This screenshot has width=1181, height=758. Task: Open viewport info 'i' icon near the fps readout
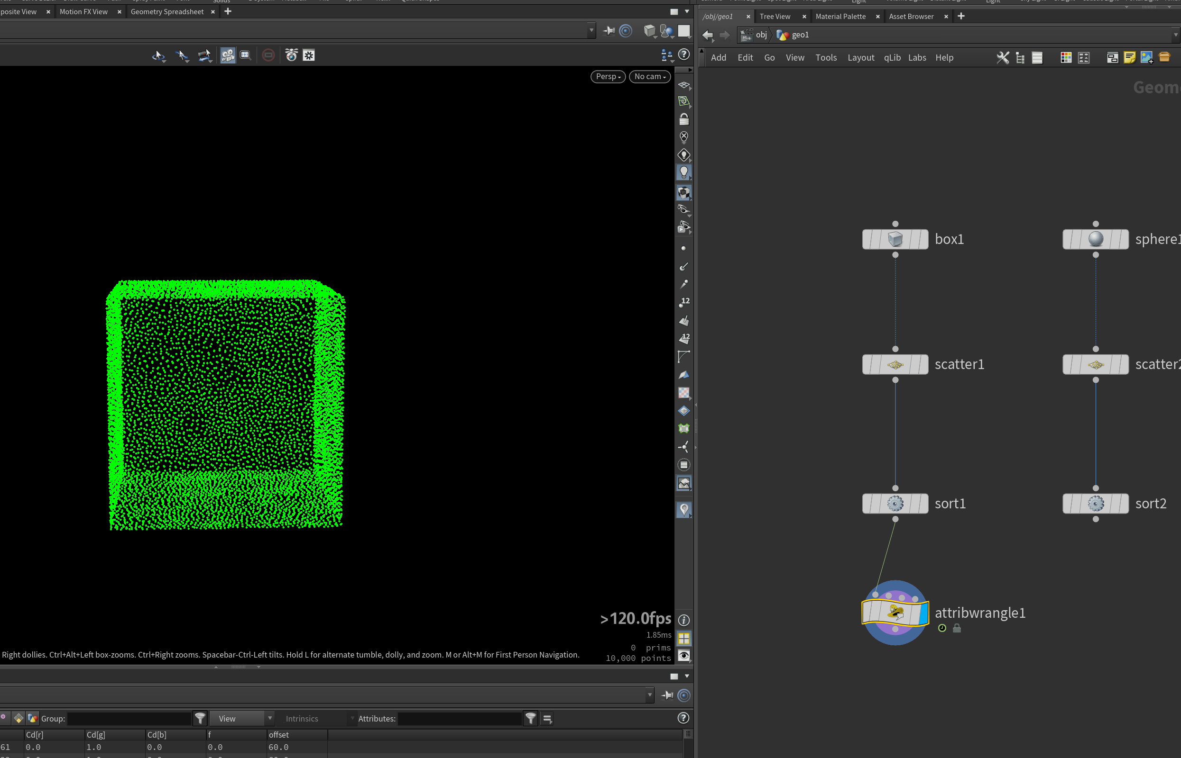click(684, 620)
